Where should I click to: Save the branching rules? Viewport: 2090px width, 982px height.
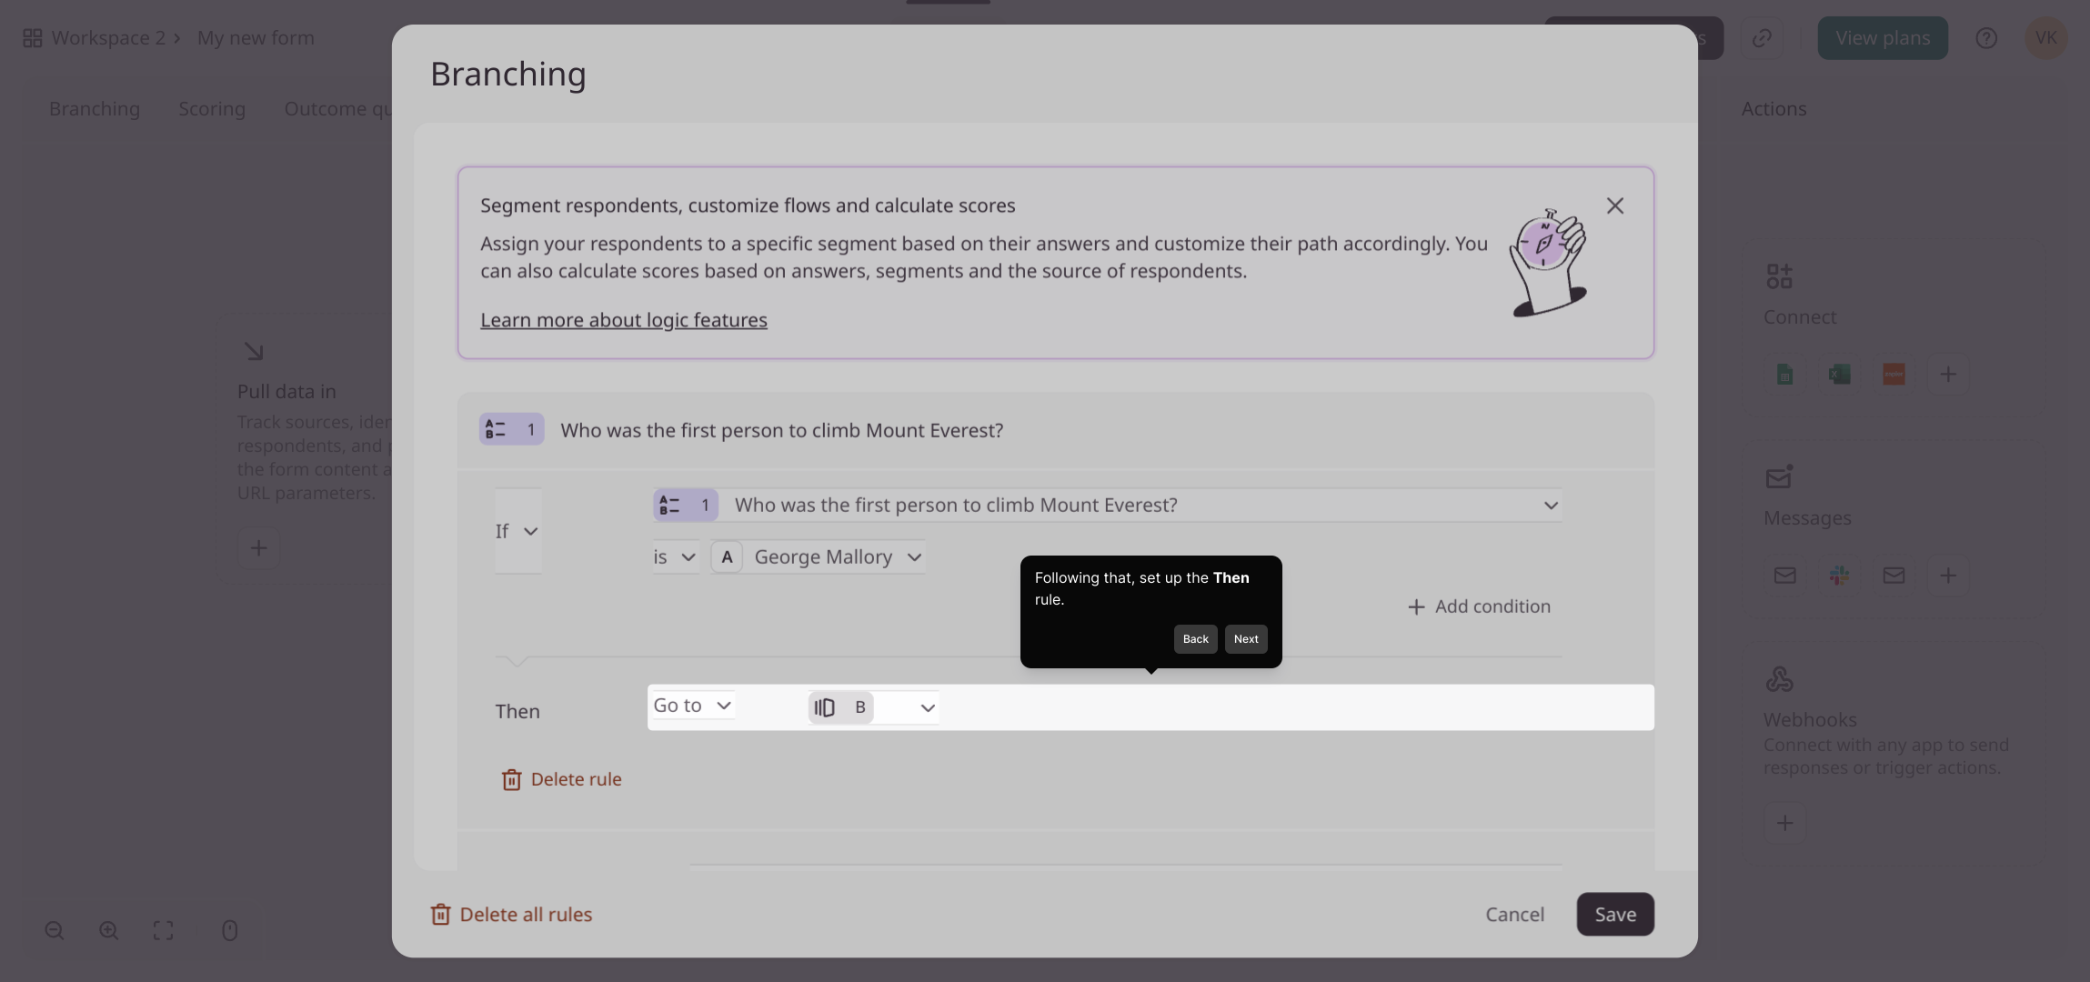[x=1615, y=915]
